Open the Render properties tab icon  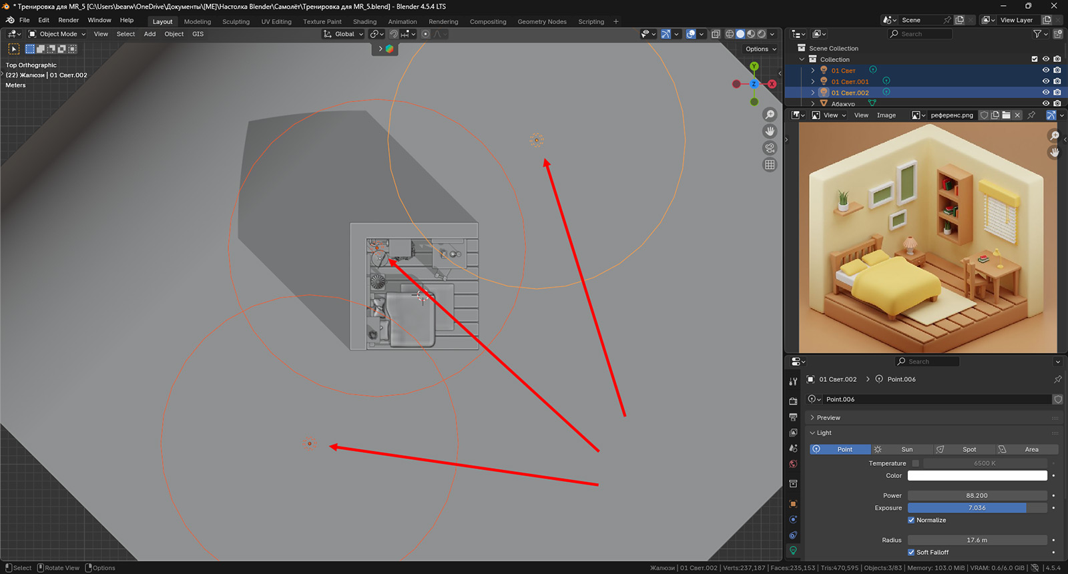(x=793, y=401)
